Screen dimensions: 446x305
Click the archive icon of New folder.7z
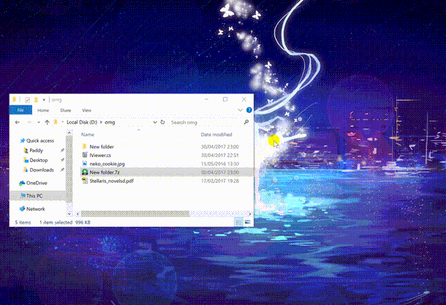coord(84,172)
